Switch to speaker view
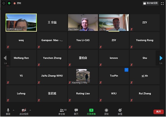 (150, 3)
